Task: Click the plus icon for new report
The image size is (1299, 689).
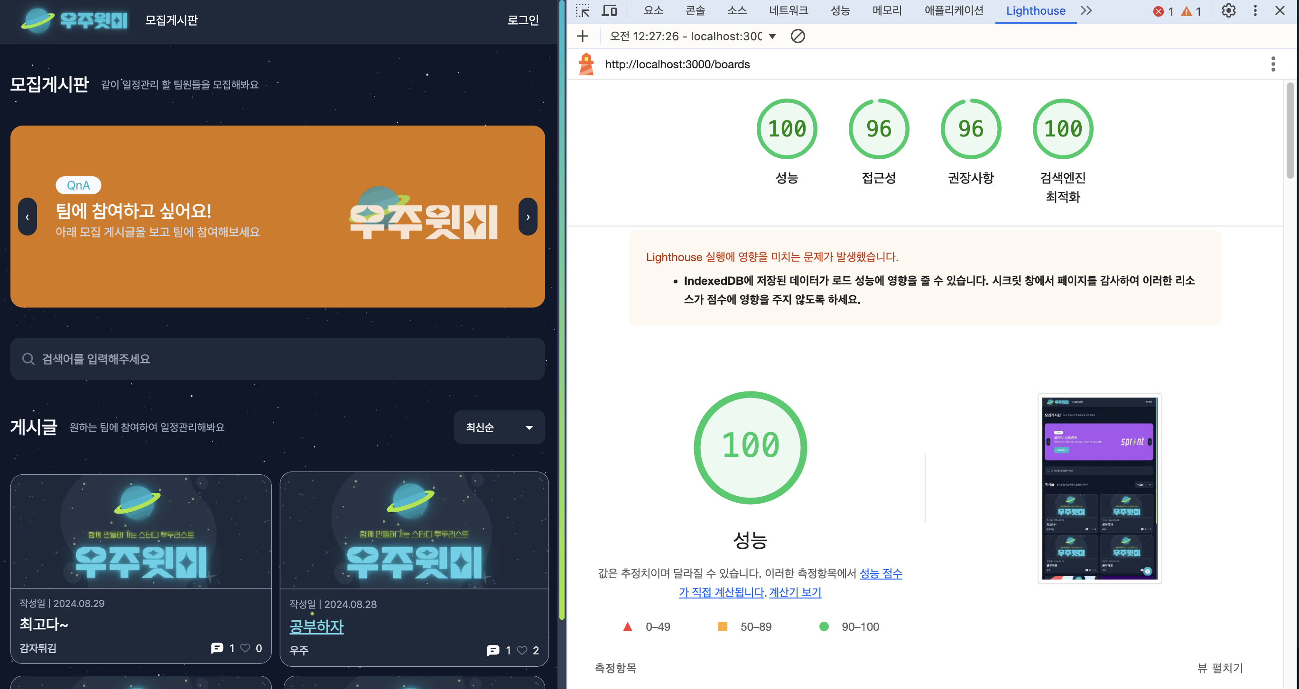Action: coord(583,36)
